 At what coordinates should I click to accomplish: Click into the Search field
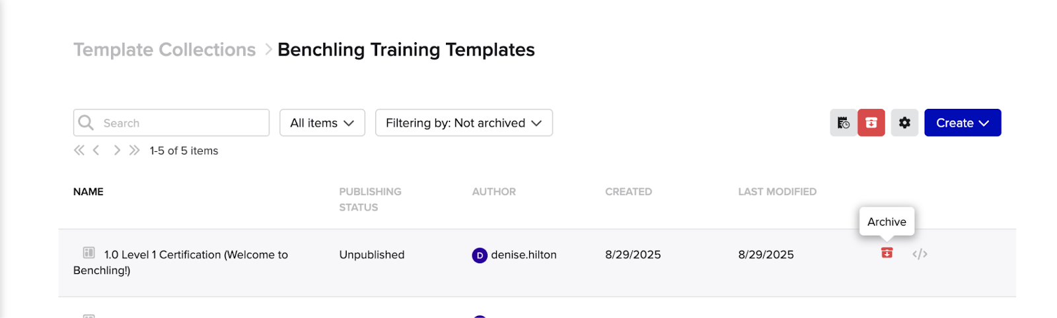click(x=178, y=123)
